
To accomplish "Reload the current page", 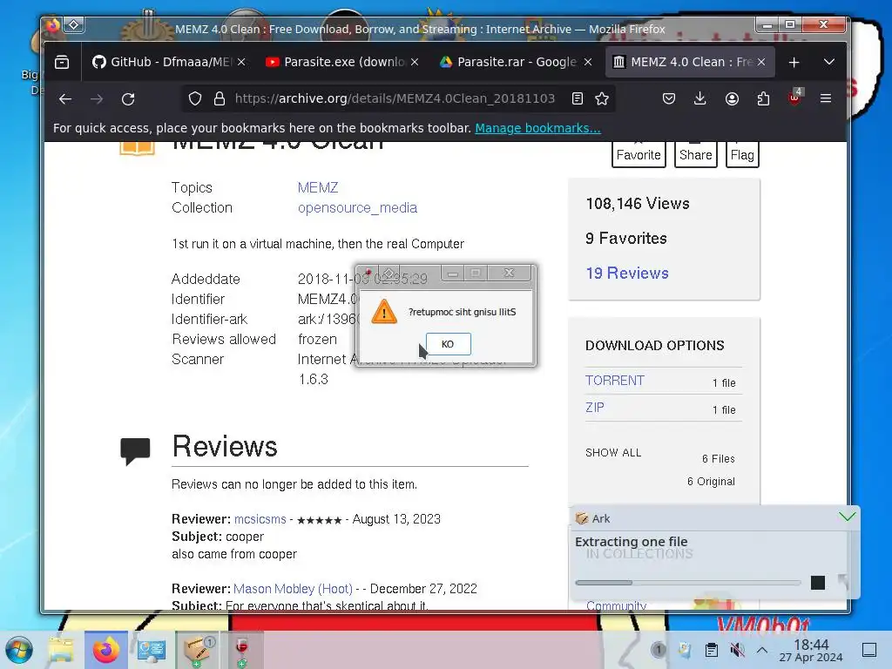I will 129,99.
